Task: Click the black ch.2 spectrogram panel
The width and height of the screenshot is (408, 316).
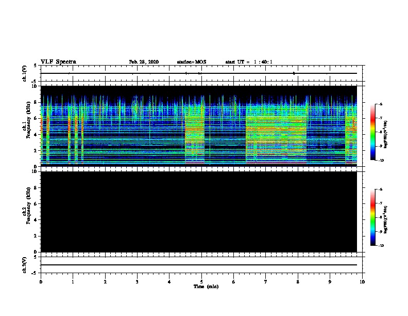Action: 199,212
